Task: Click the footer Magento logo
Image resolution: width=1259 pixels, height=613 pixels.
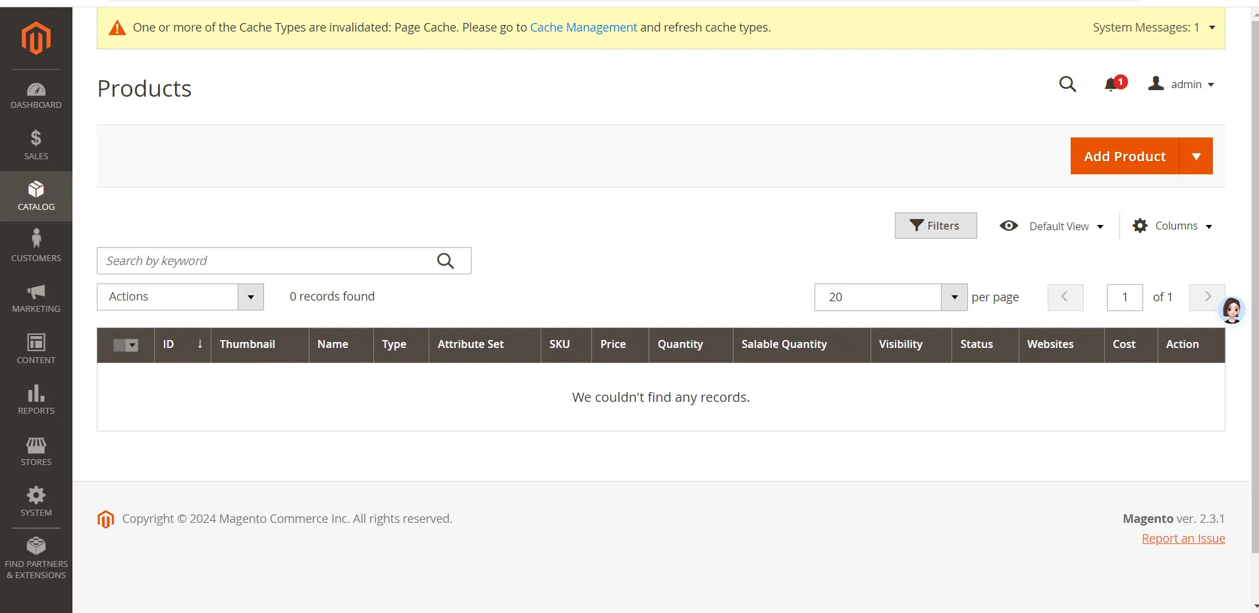Action: [105, 519]
